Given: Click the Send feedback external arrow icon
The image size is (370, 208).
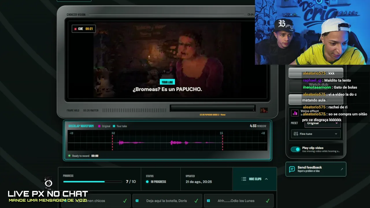Looking at the screenshot, I should (342, 169).
